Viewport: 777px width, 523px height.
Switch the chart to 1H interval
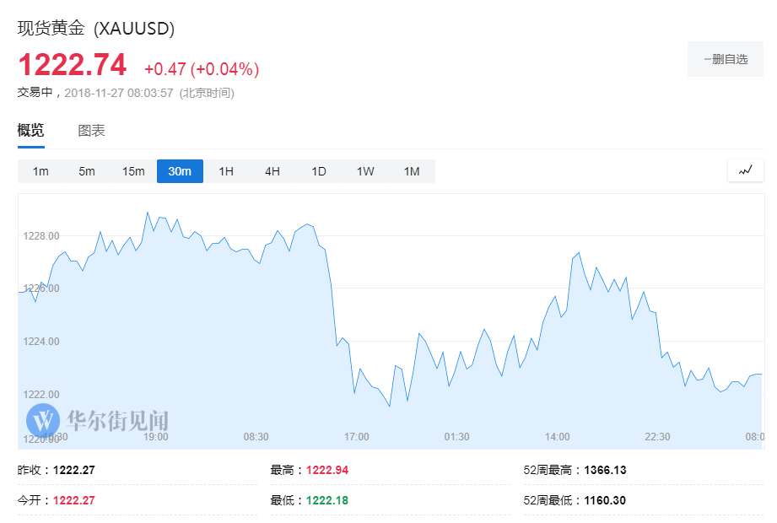(x=226, y=171)
